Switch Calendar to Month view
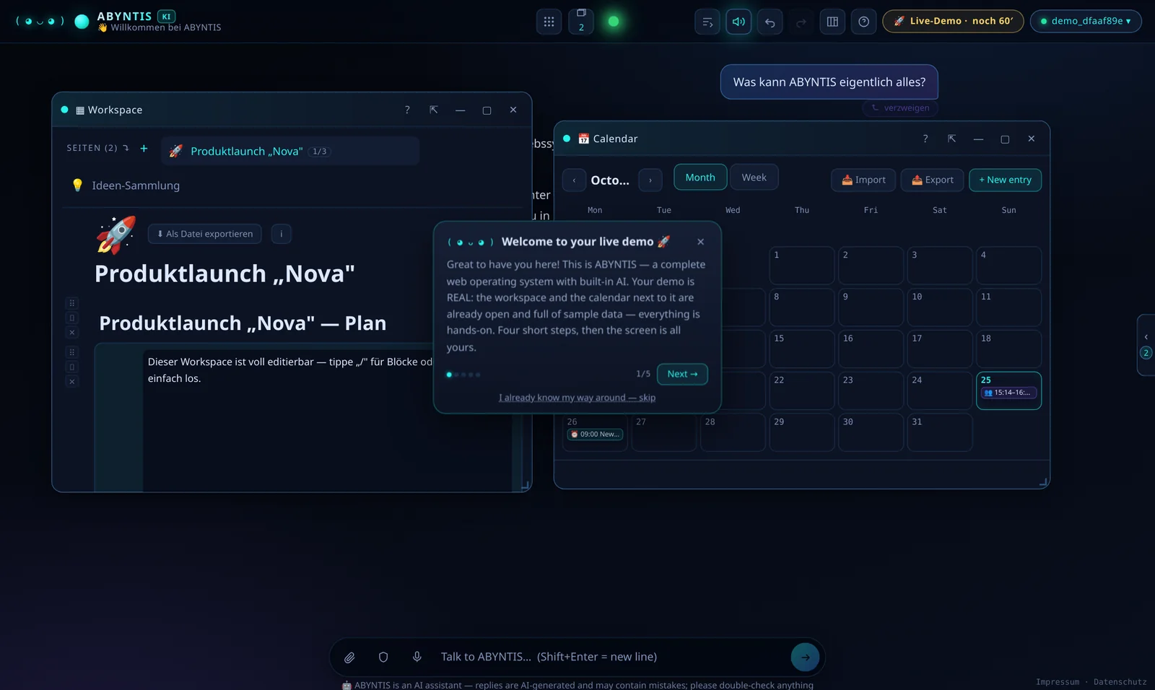Screen dimensions: 1155x690 pyautogui.click(x=700, y=178)
